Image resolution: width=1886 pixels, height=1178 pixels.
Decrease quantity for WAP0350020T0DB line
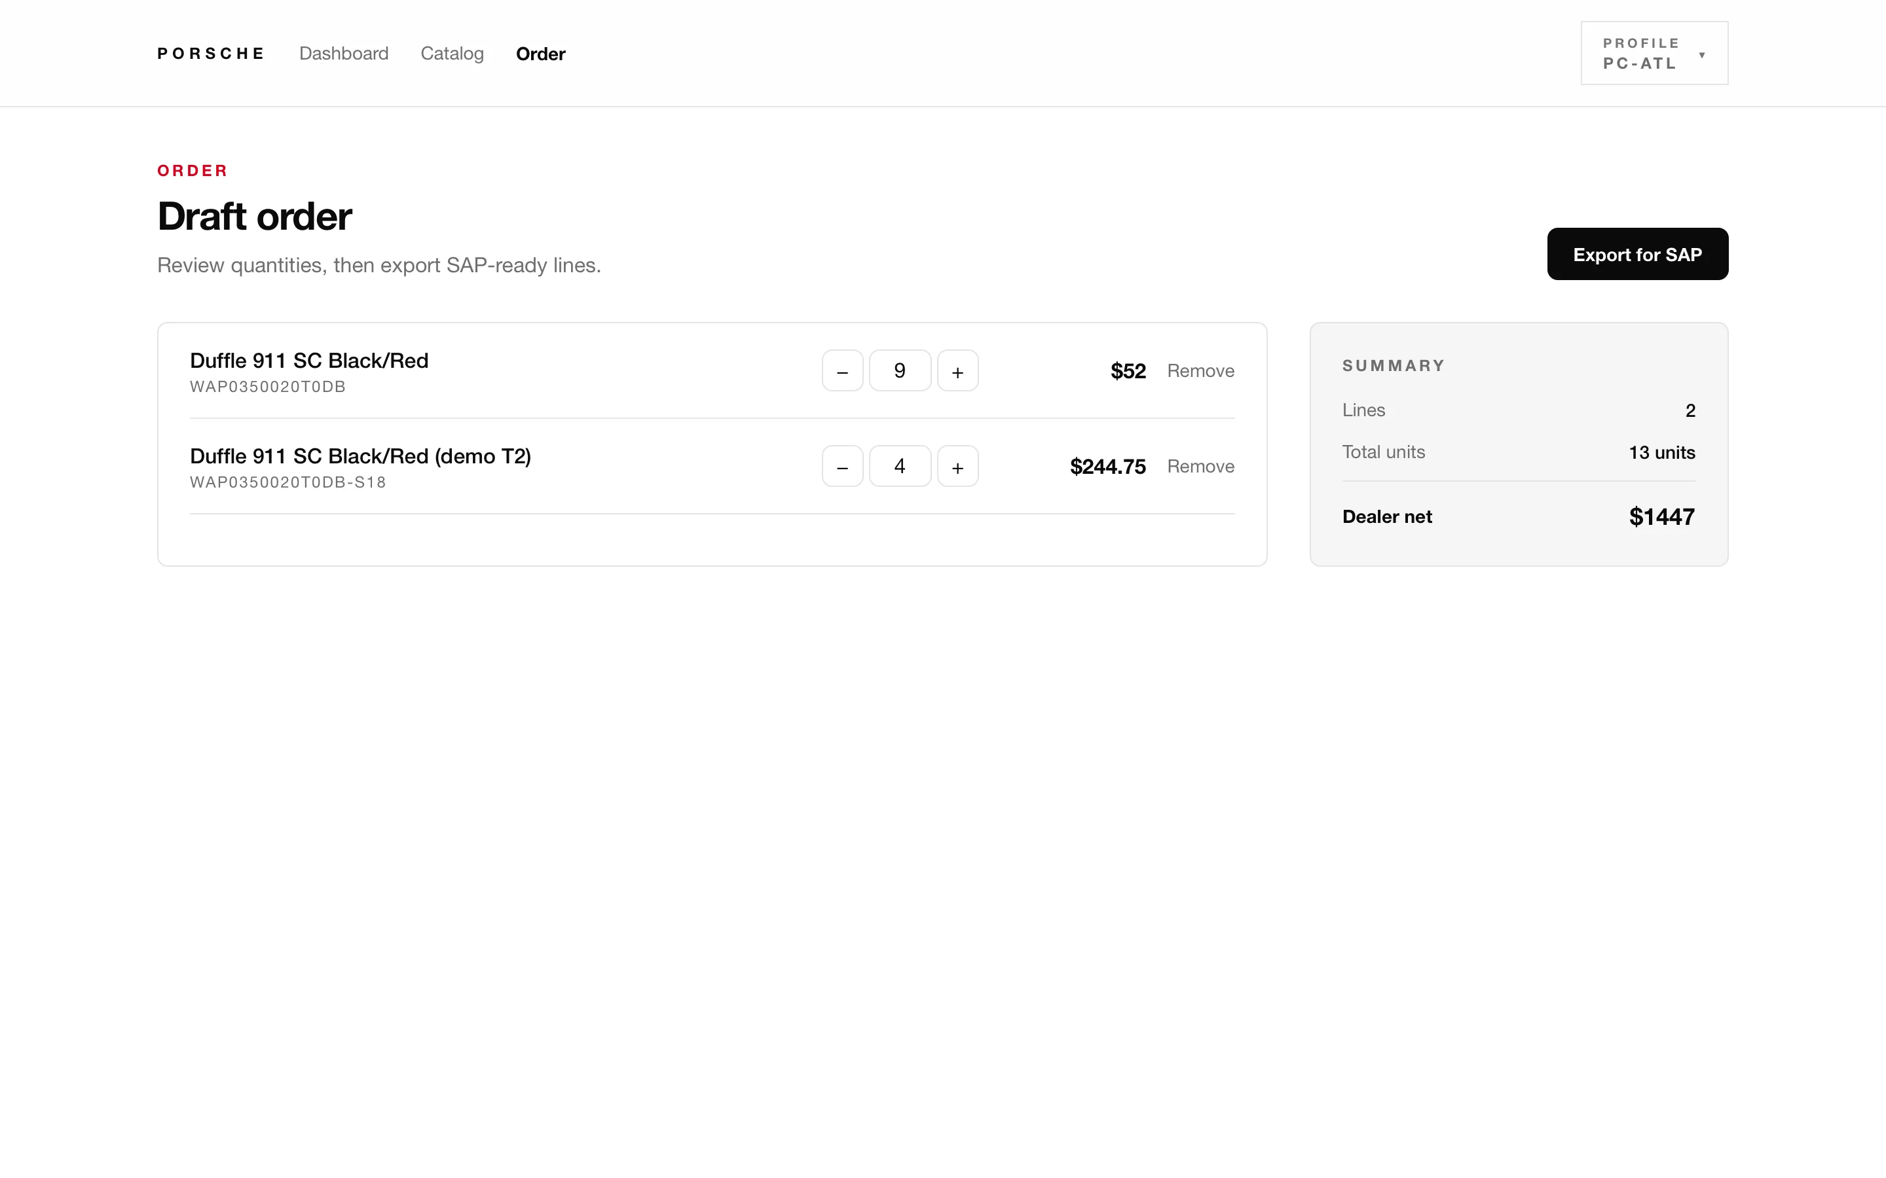click(x=841, y=371)
